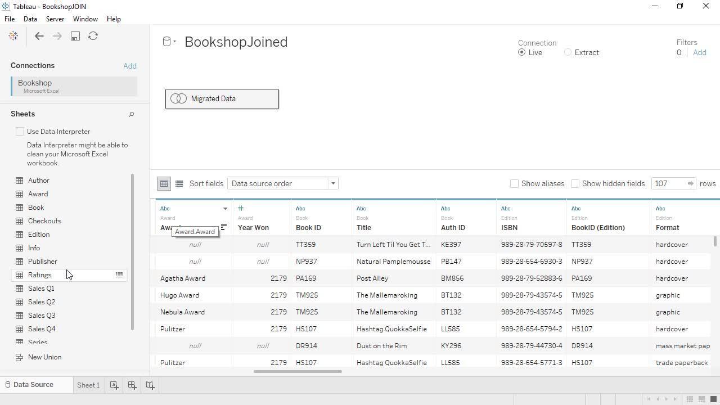Expand the data source cylinder dropdown

pos(169,42)
